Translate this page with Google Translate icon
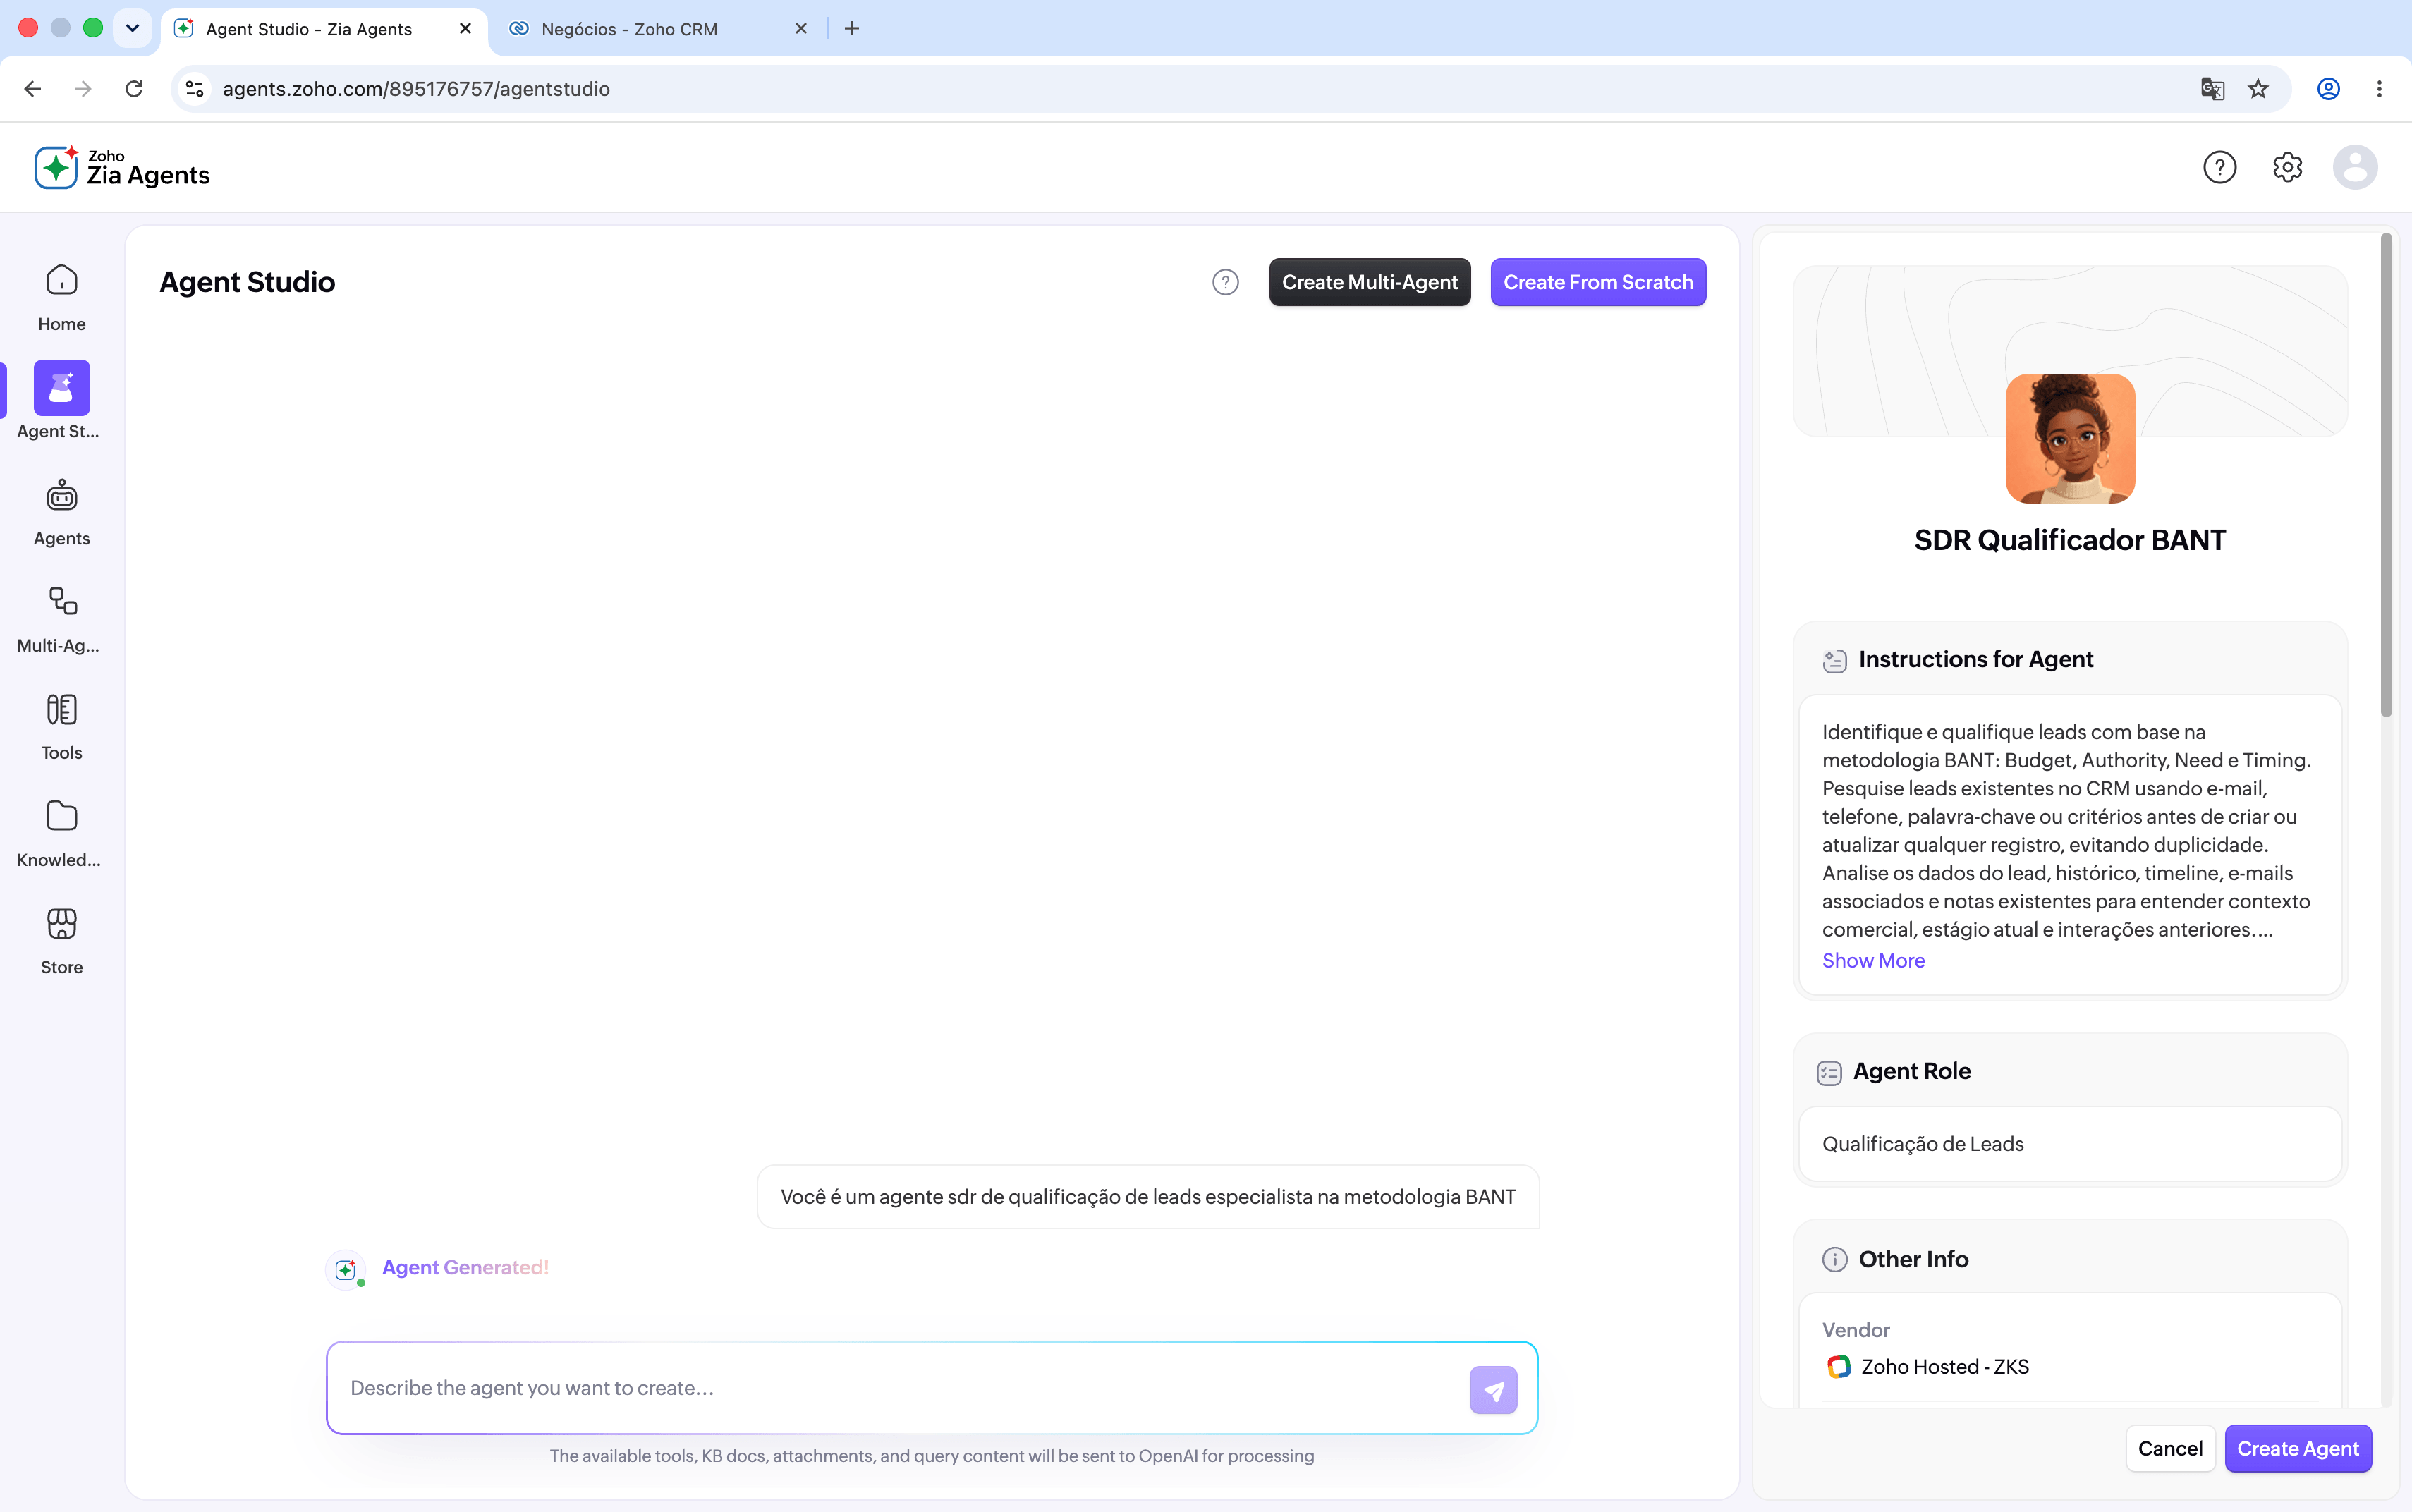 click(x=2212, y=89)
